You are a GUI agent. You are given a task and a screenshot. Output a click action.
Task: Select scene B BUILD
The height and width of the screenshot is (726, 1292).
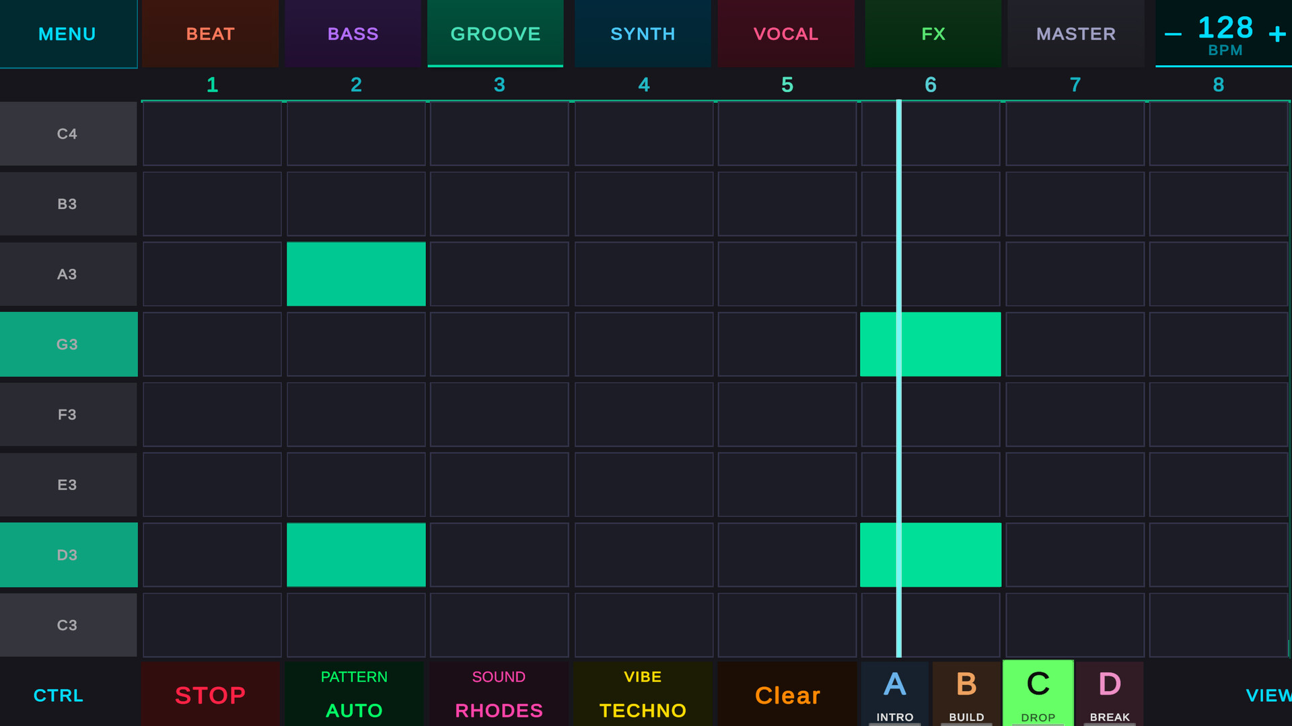coord(966,694)
